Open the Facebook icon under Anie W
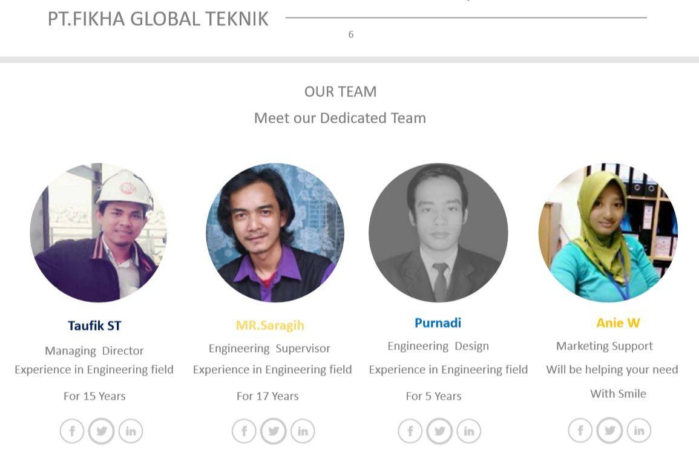 pyautogui.click(x=580, y=430)
